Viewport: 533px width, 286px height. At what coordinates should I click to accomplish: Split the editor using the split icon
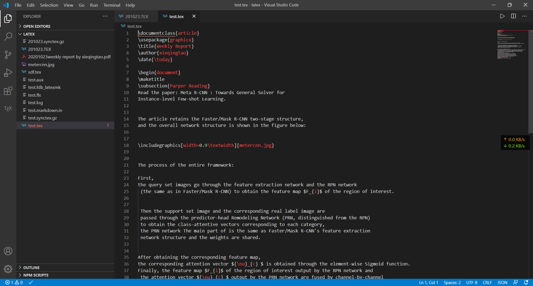click(x=513, y=16)
